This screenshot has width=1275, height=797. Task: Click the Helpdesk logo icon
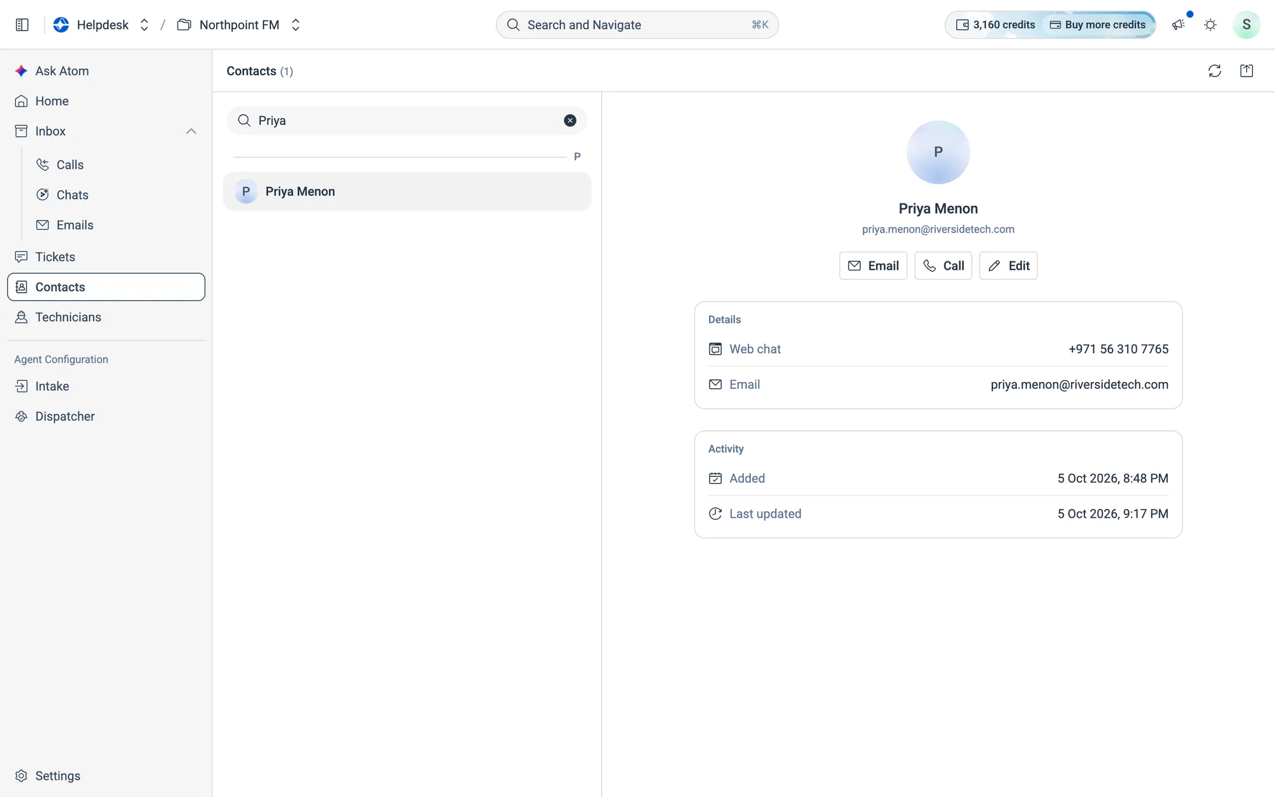click(x=61, y=25)
